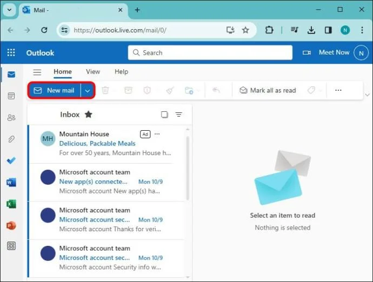Open the To Do checkmark app

(x=11, y=160)
